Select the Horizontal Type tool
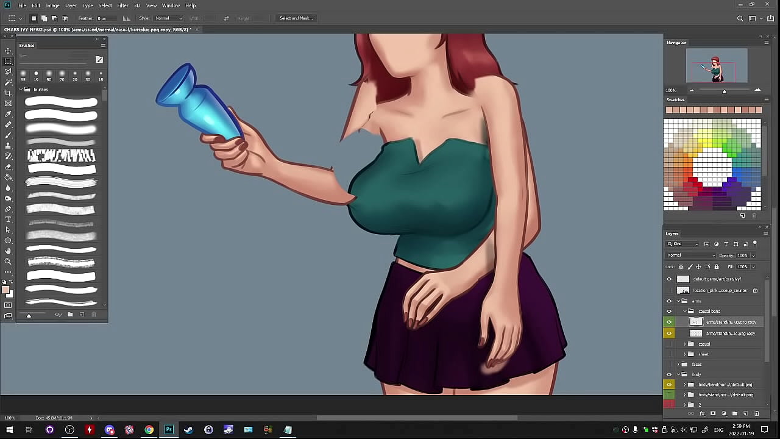780x439 pixels. [8, 220]
